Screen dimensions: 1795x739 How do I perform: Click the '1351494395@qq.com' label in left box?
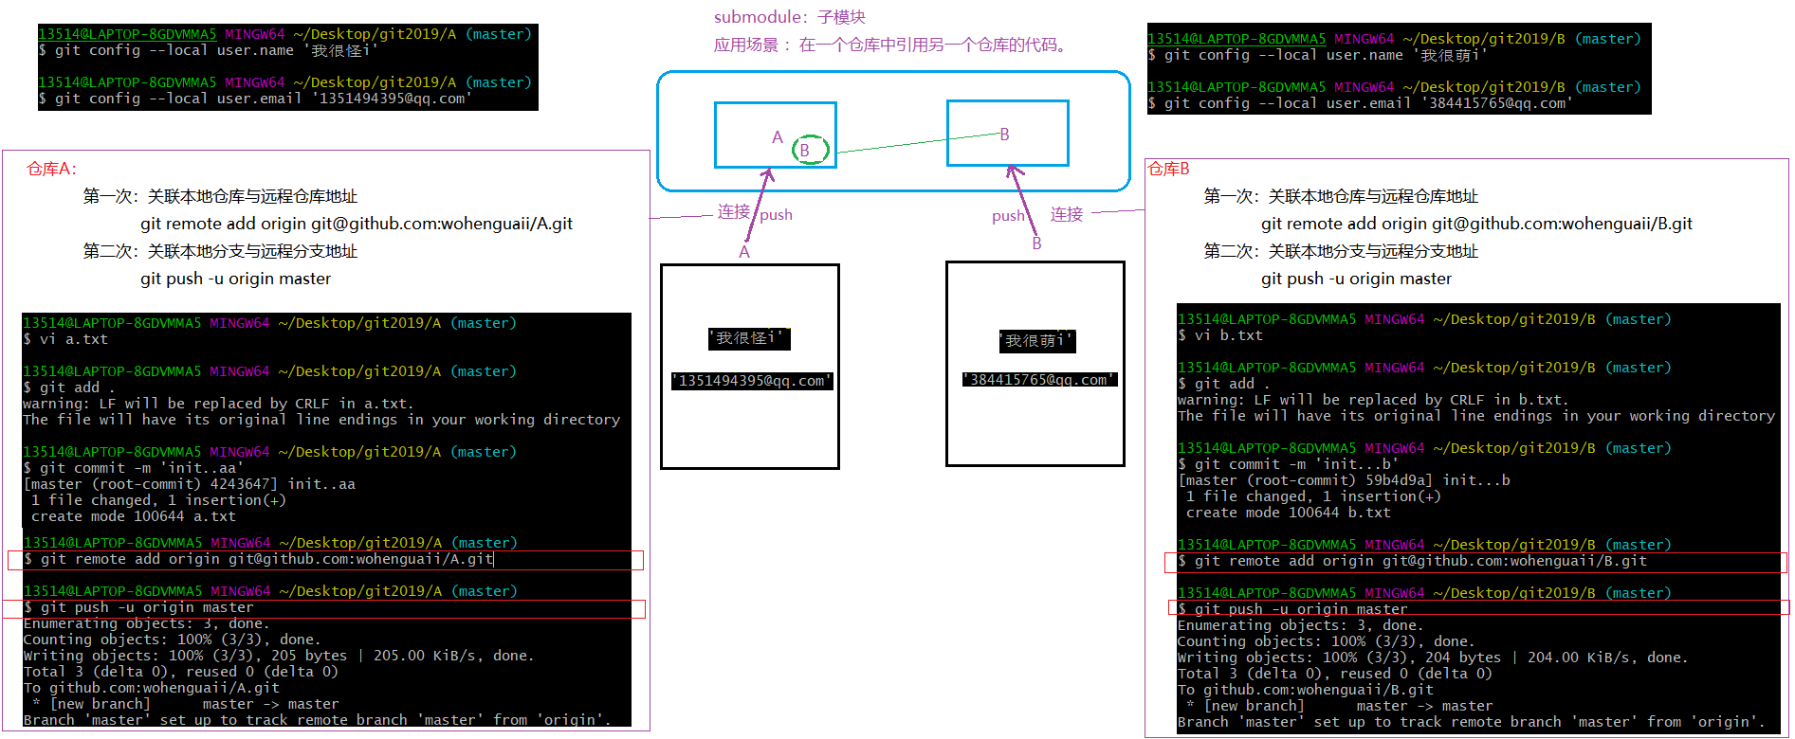point(751,381)
